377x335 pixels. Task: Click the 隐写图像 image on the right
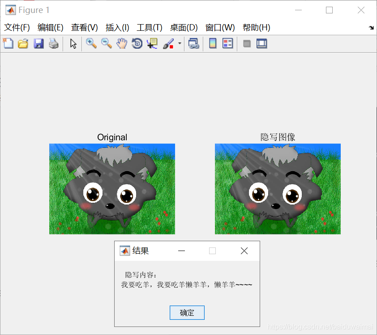coord(278,189)
